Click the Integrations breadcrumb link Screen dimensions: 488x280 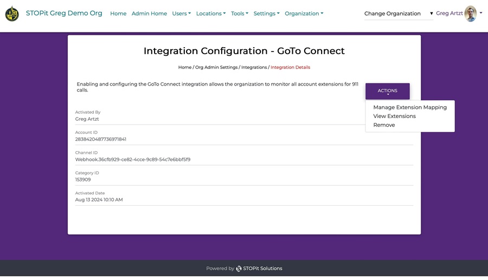point(254,67)
